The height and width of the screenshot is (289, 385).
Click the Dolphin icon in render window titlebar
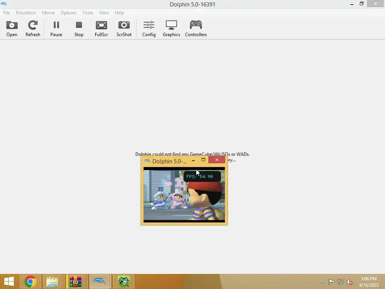pyautogui.click(x=147, y=161)
